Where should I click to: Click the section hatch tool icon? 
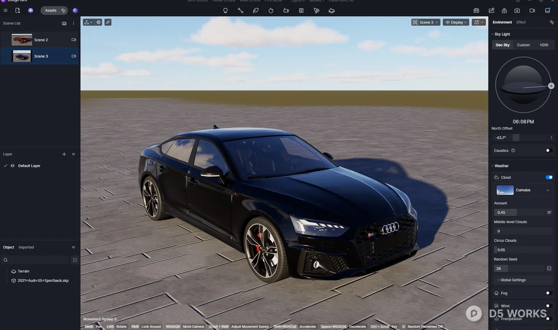click(301, 10)
